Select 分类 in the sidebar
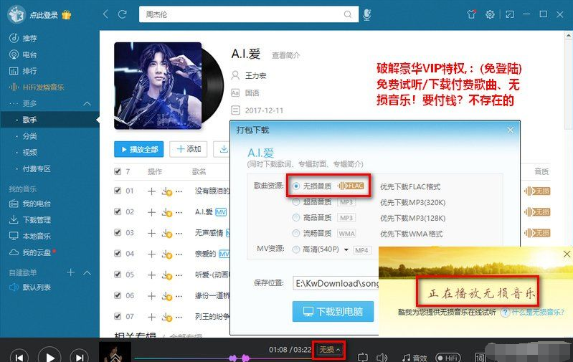This screenshot has width=573, height=362. coord(29,136)
